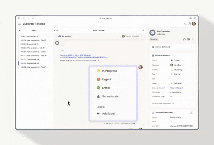Click the video recording icon near Customer tag
This screenshot has width=214, height=145.
pos(188,39)
